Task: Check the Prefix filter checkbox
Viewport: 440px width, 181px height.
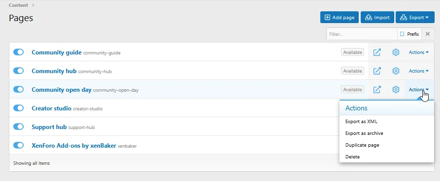Action: pyautogui.click(x=402, y=34)
